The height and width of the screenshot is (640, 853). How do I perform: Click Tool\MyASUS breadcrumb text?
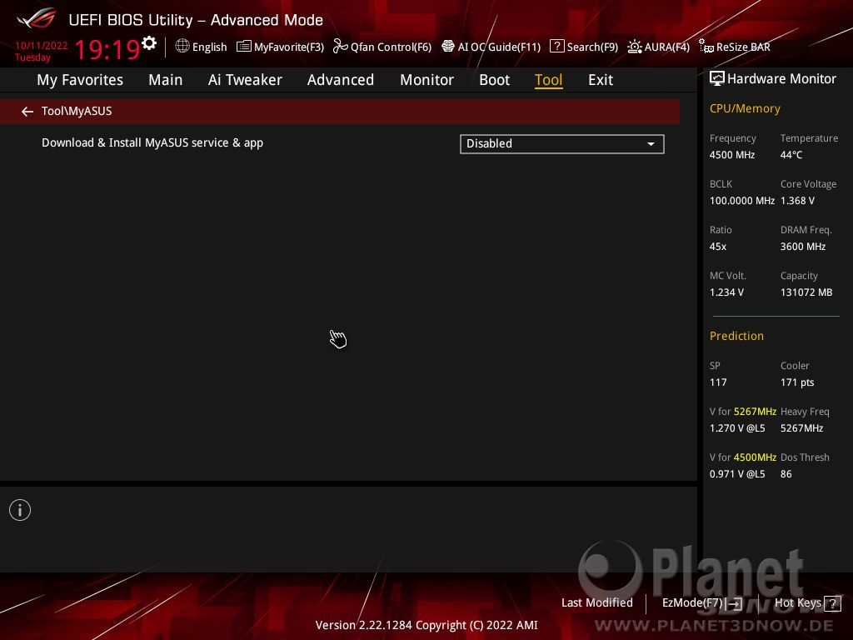pyautogui.click(x=77, y=111)
